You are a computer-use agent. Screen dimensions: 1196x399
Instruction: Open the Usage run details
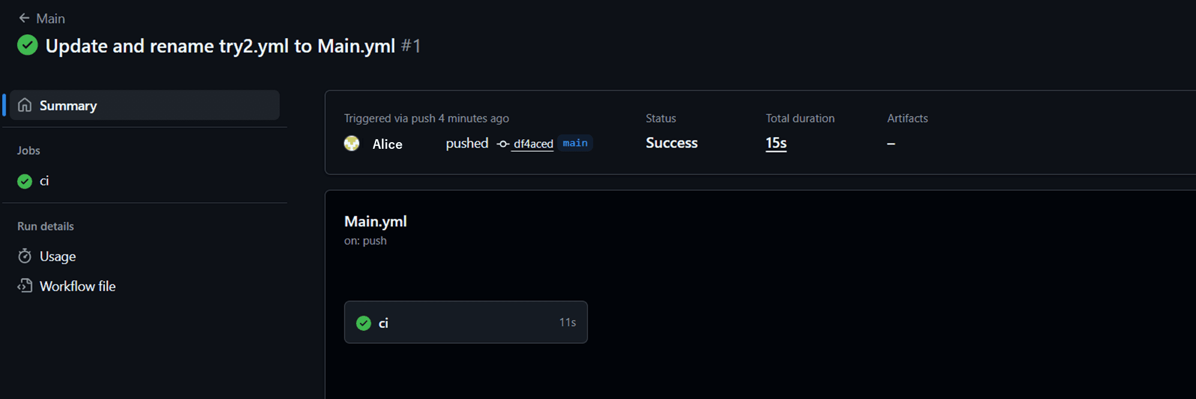point(58,256)
